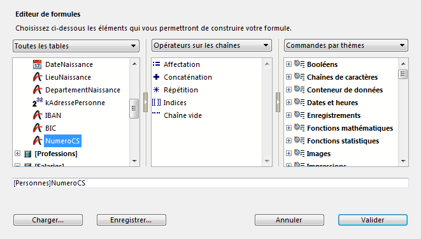The width and height of the screenshot is (421, 239).
Task: Expand the Dates et heures theme
Action: point(289,103)
